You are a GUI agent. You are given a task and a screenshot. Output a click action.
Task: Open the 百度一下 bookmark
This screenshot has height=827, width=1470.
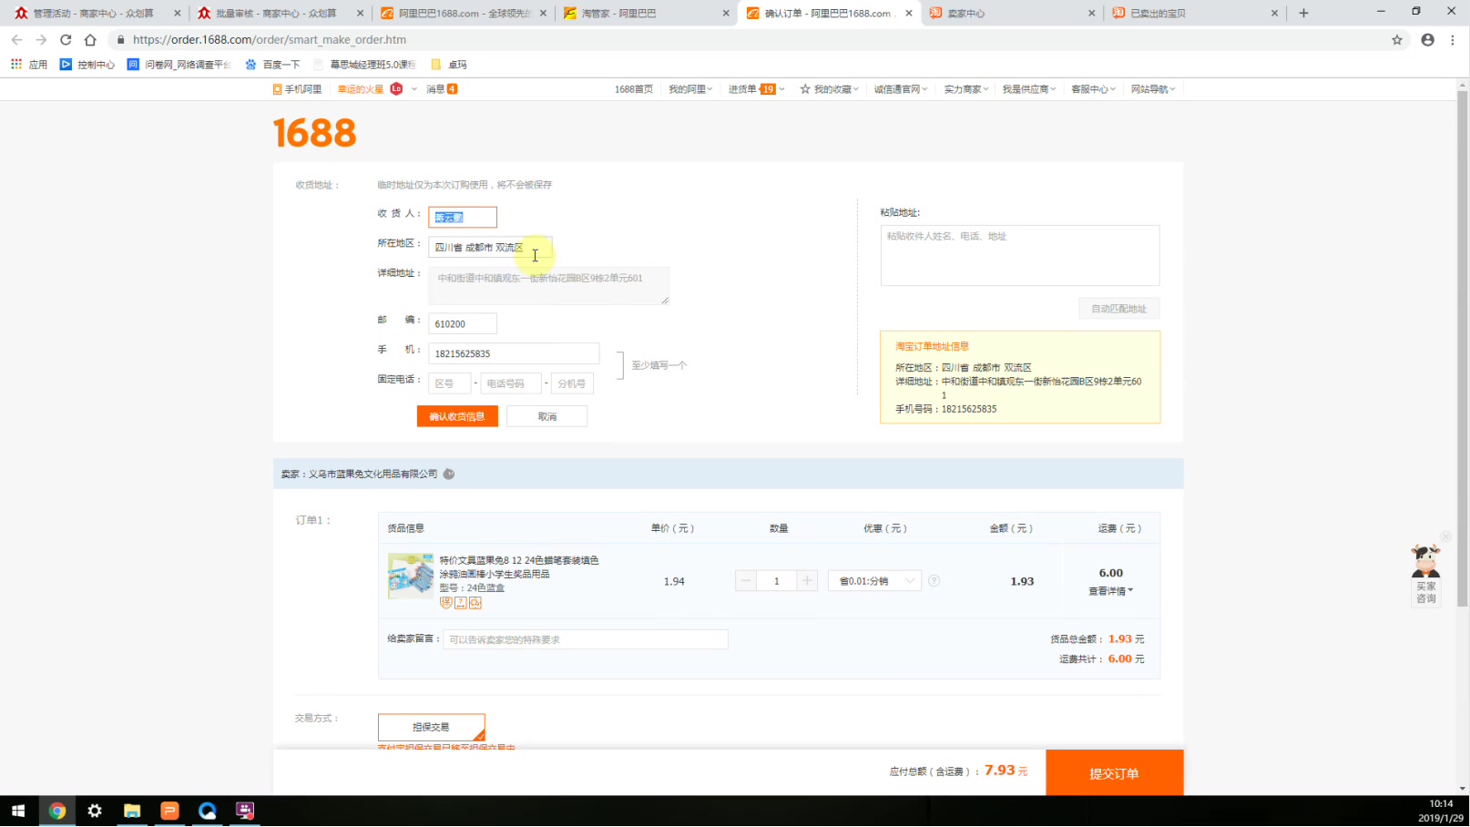(273, 65)
